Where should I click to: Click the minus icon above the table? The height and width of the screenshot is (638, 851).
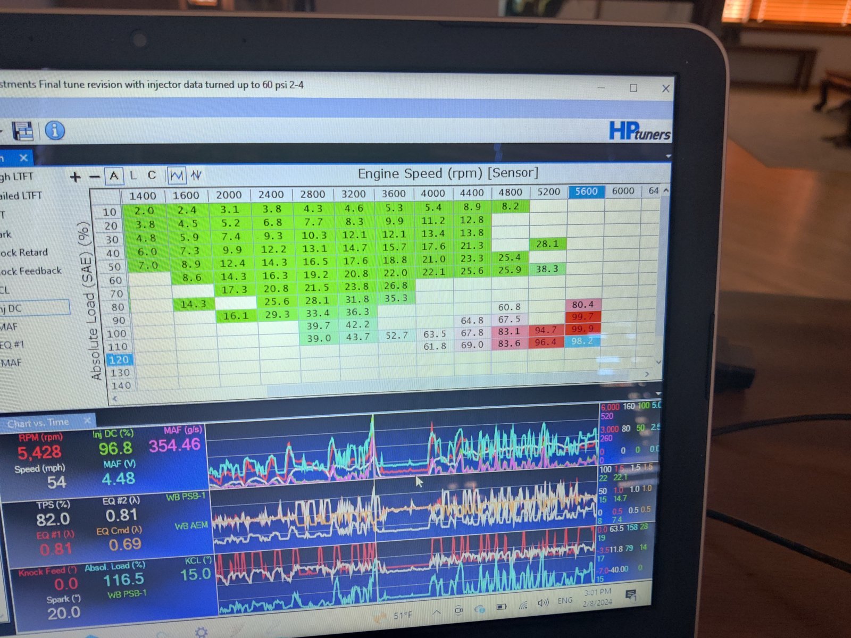coord(95,177)
